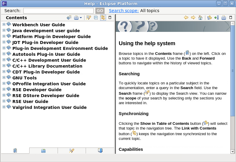Open the Search scope link

point(123,11)
